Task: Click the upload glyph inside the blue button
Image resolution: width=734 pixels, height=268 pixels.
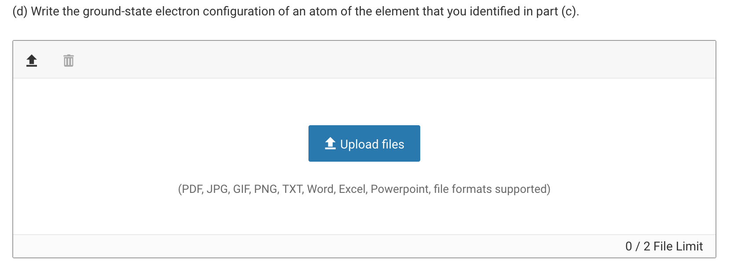Action: (x=329, y=143)
